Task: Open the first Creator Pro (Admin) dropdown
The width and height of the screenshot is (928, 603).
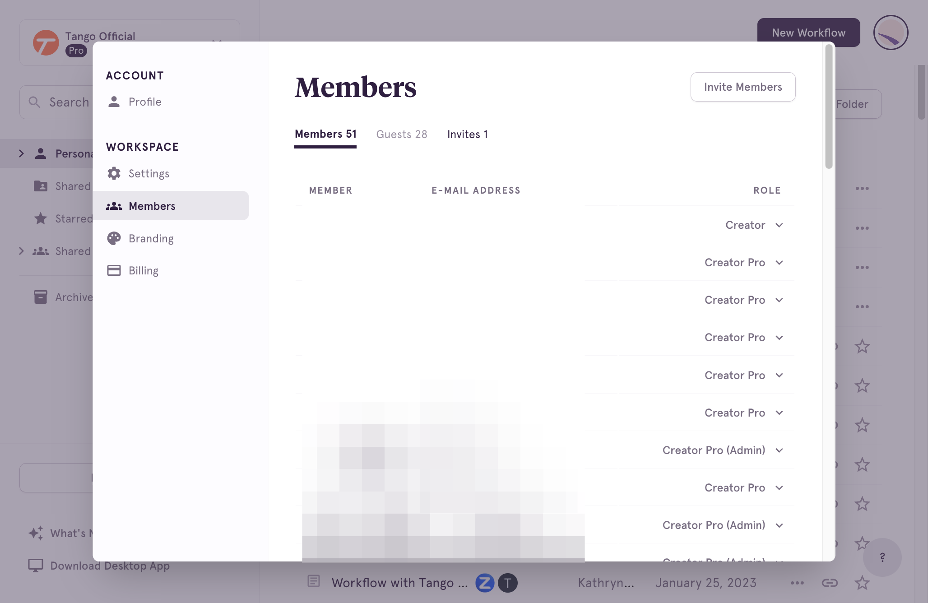Action: 723,450
